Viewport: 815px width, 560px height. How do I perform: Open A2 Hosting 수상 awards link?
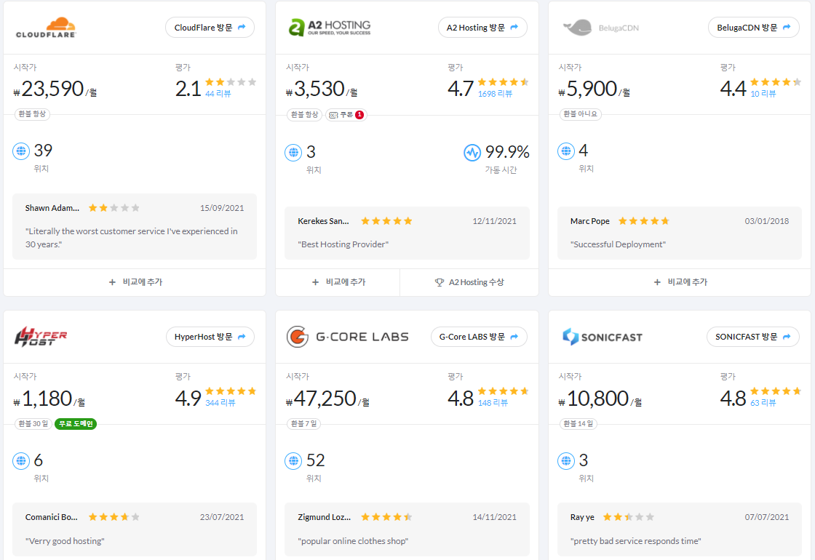pyautogui.click(x=469, y=282)
